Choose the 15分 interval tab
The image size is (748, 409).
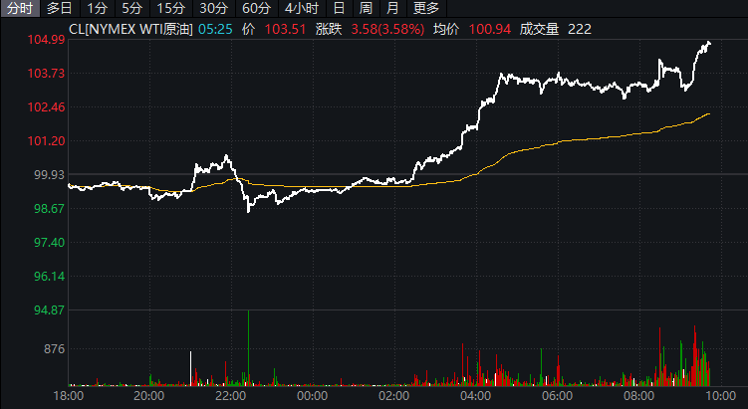point(170,9)
